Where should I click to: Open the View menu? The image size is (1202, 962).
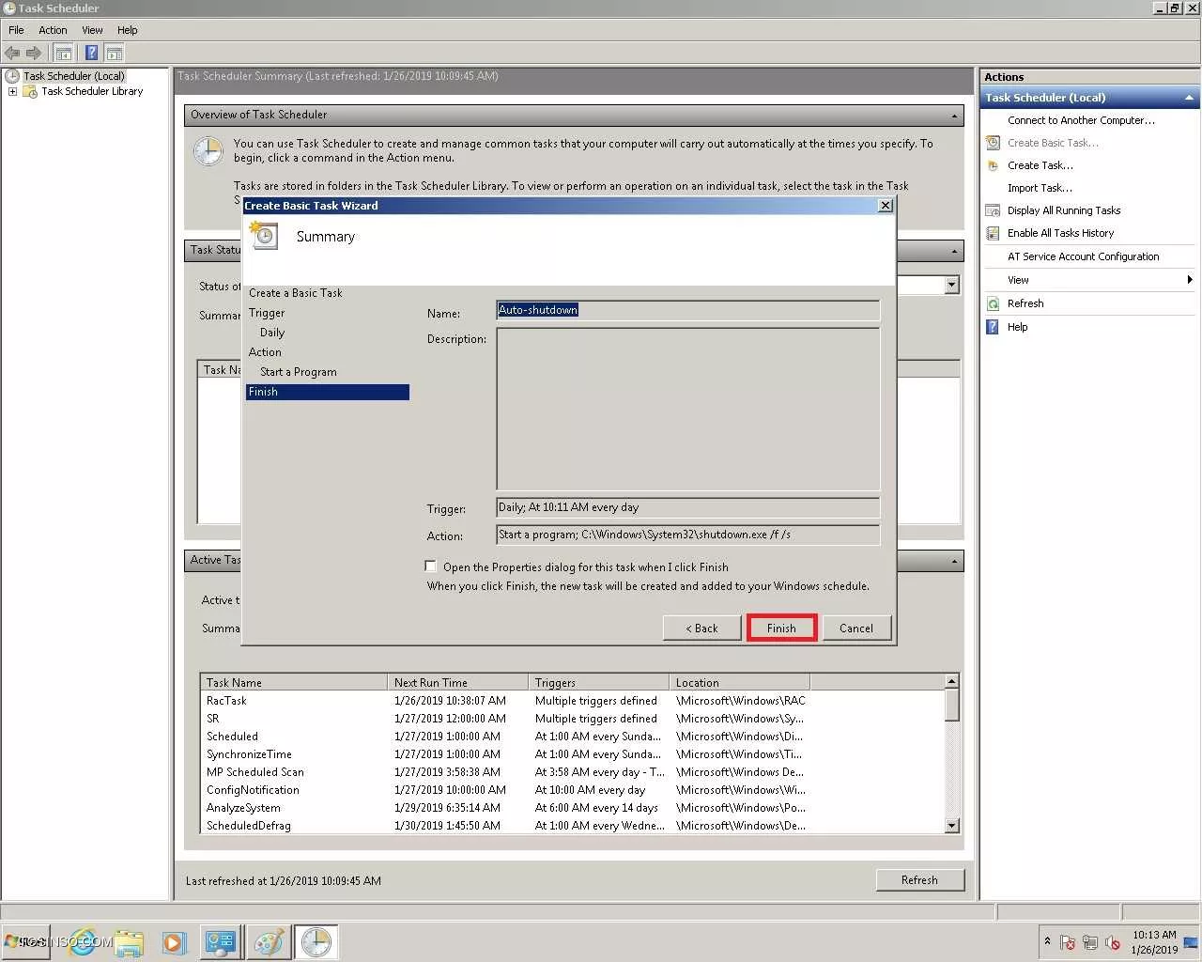[x=92, y=30]
